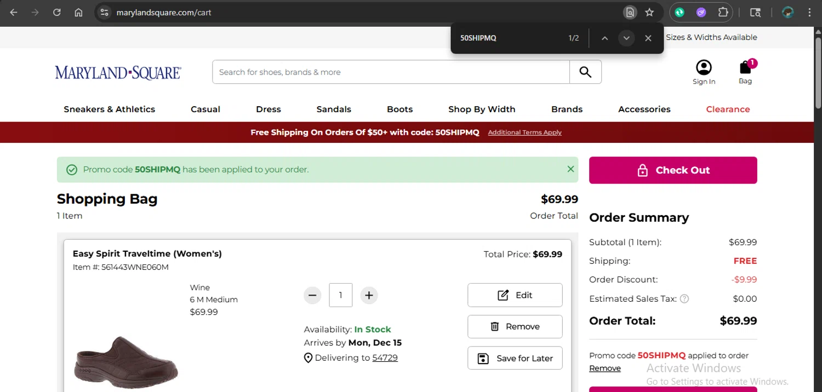Reload the page
This screenshot has width=822, height=392.
point(57,12)
